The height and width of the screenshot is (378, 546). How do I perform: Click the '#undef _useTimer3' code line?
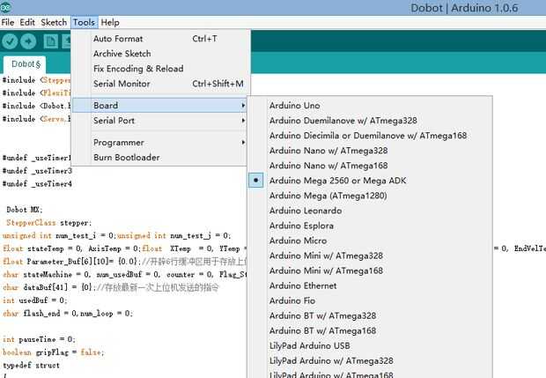tap(37, 171)
